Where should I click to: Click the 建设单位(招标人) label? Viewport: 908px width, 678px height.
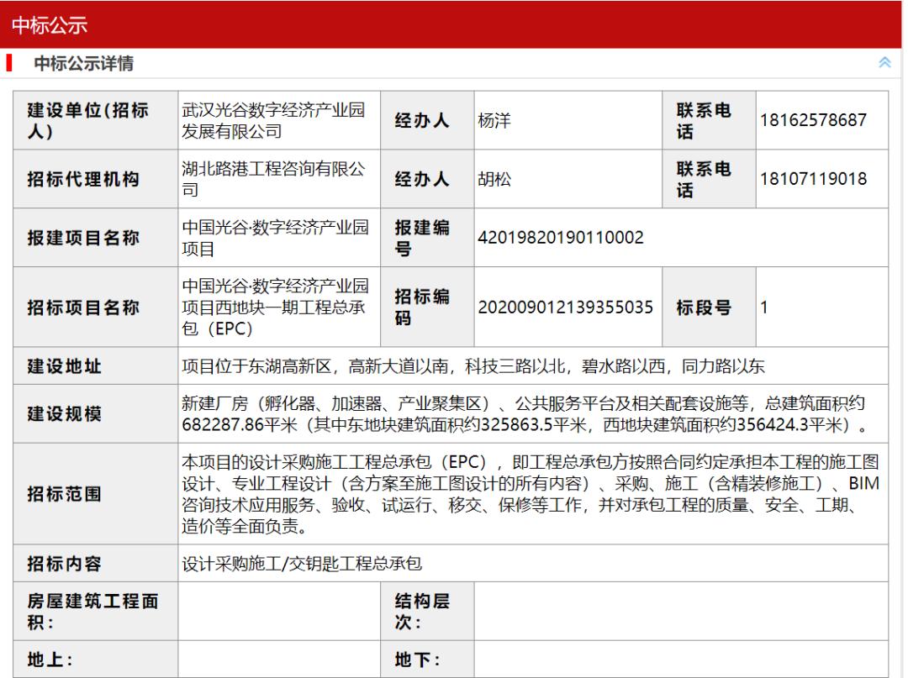[88, 120]
